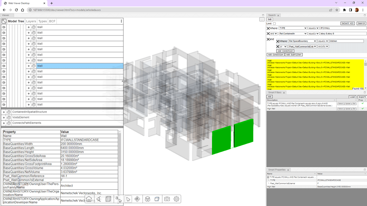Open equals dropdown next to kitchen field
The image size is (367, 206).
pos(323,41)
